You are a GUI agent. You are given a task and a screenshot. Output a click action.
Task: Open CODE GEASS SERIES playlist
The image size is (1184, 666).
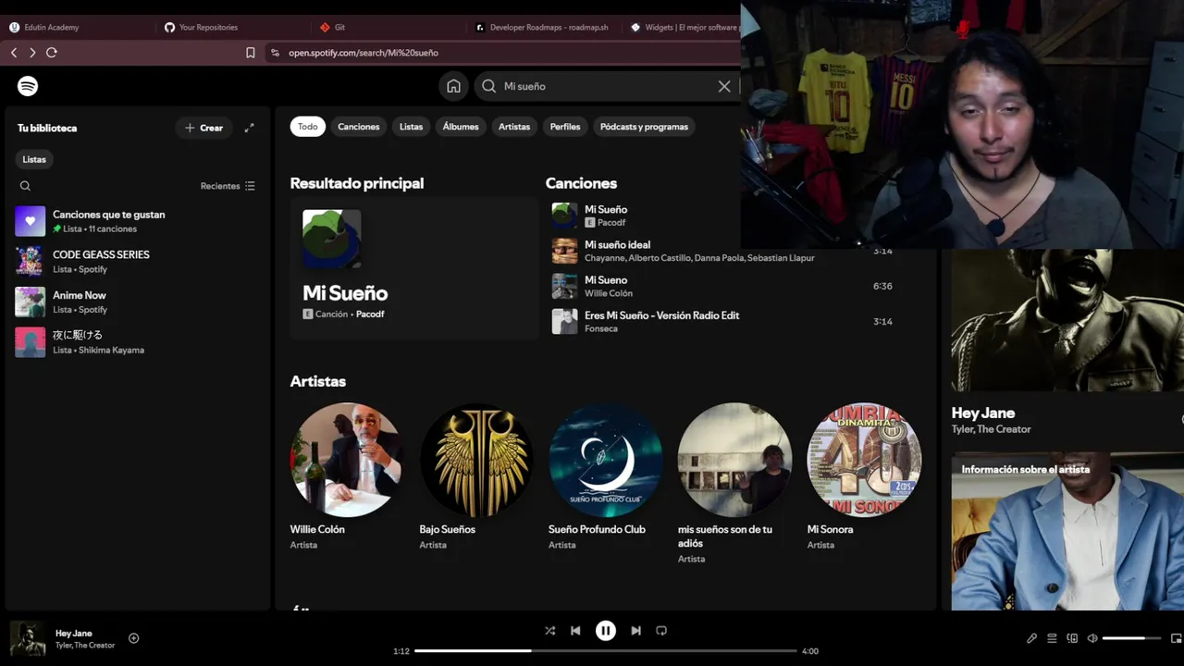point(137,262)
